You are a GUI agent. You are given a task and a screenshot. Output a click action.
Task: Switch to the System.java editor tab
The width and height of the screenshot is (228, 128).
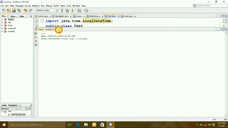[x=43, y=16]
